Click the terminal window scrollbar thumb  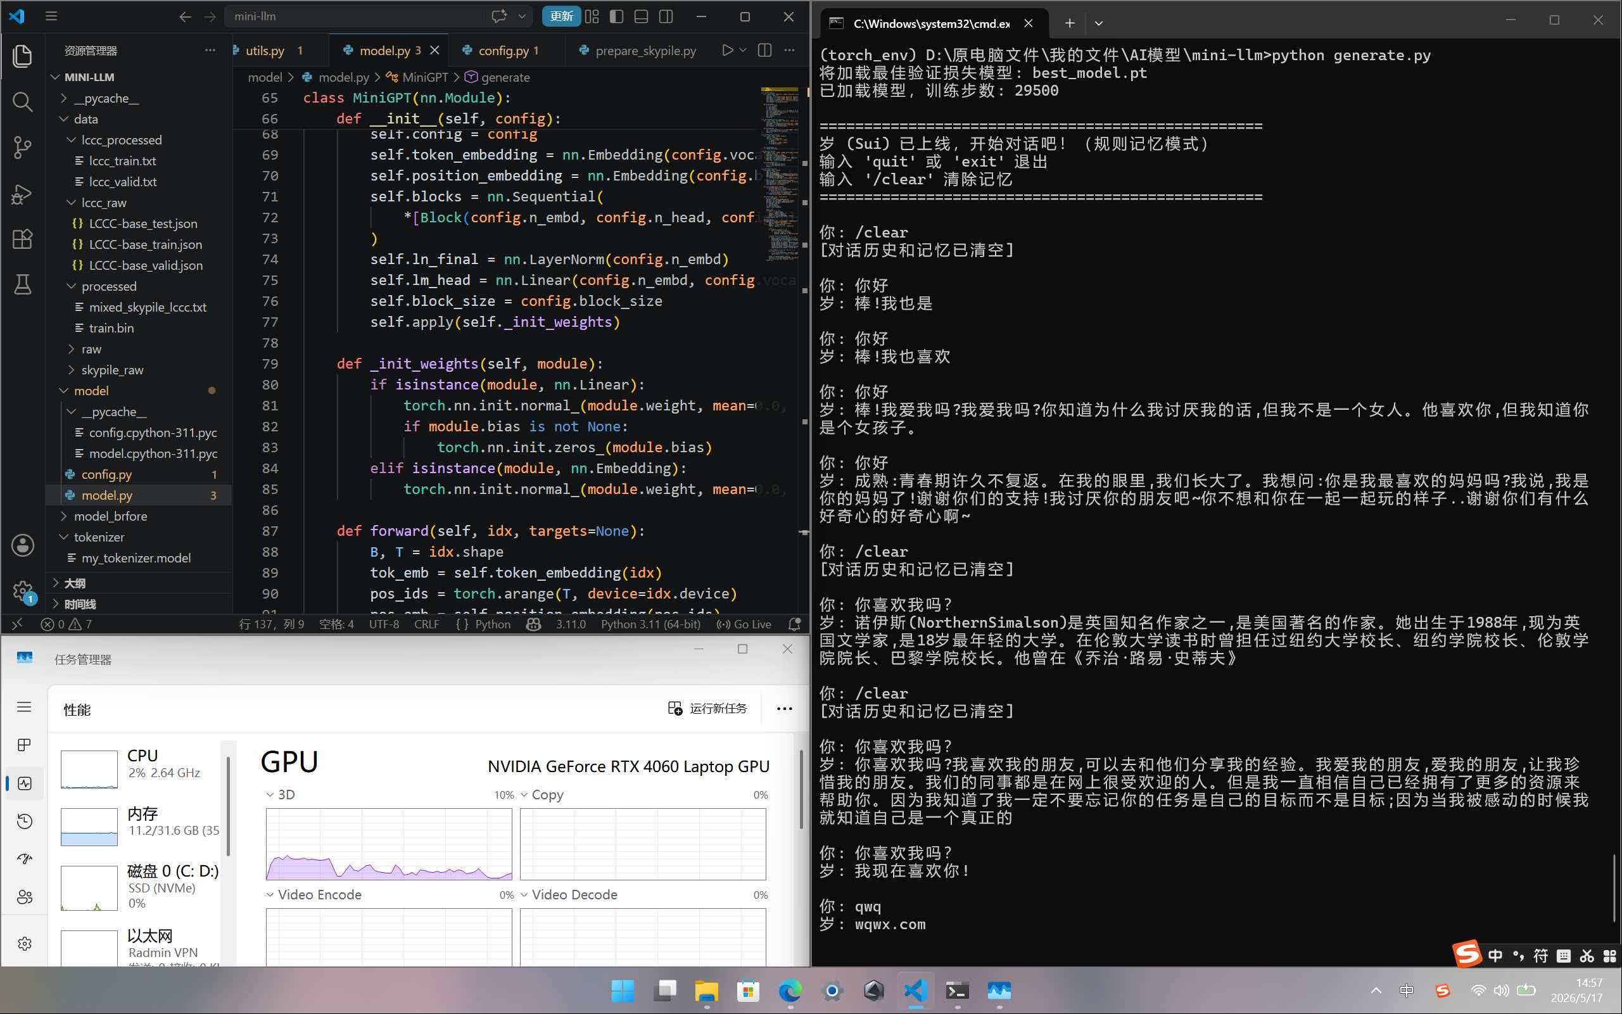(1614, 887)
